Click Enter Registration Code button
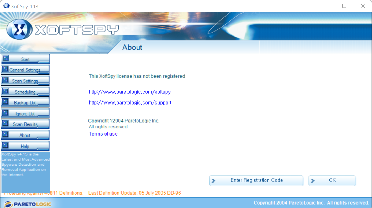 coord(256,180)
